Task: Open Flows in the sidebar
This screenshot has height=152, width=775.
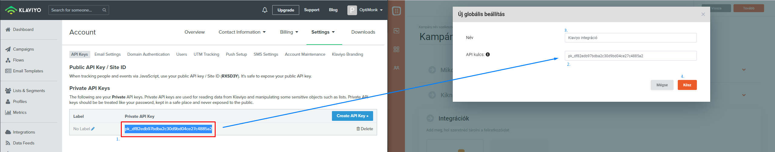Action: [x=15, y=60]
